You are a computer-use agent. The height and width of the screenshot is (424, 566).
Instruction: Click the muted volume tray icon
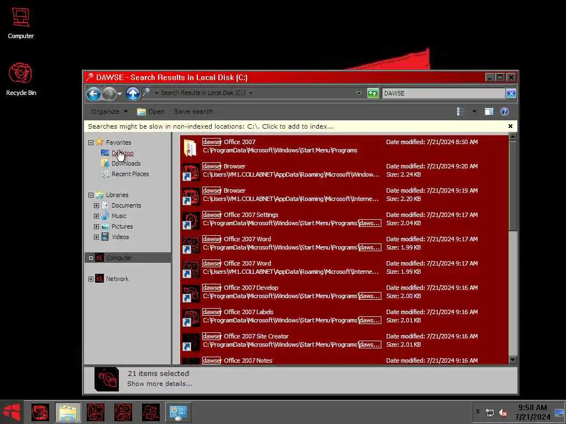tap(503, 412)
